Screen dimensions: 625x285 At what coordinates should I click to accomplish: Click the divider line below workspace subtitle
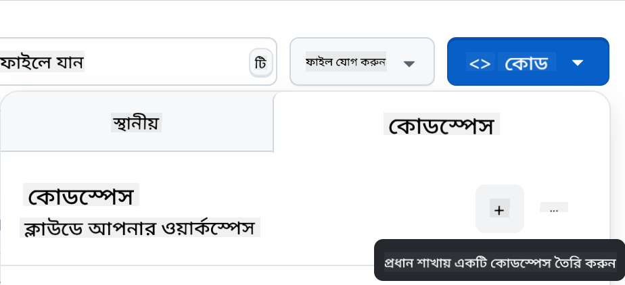click(x=183, y=265)
